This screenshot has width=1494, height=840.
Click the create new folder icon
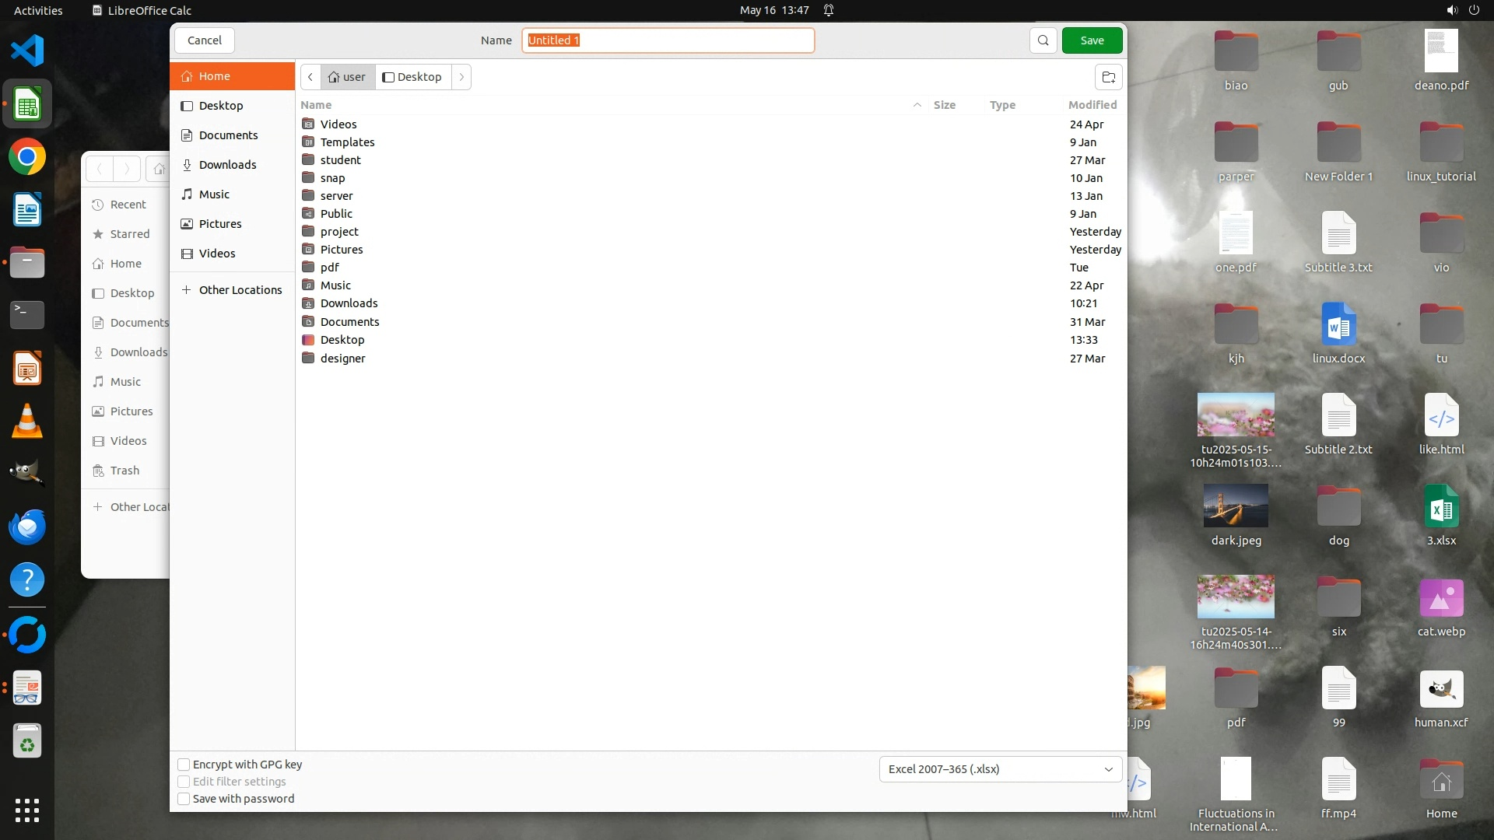click(x=1109, y=77)
